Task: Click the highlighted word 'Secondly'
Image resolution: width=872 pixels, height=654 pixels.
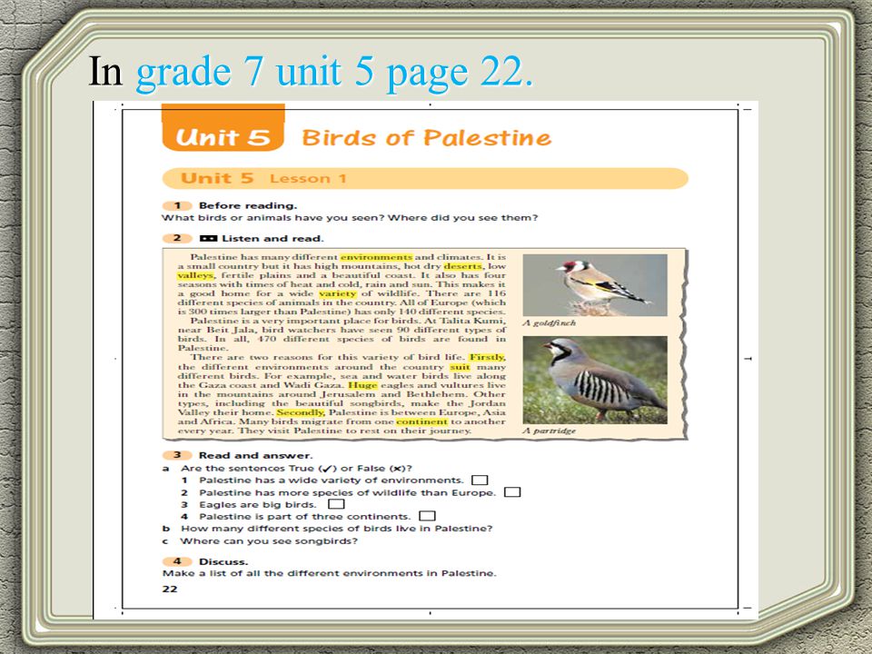Action: pyautogui.click(x=301, y=412)
